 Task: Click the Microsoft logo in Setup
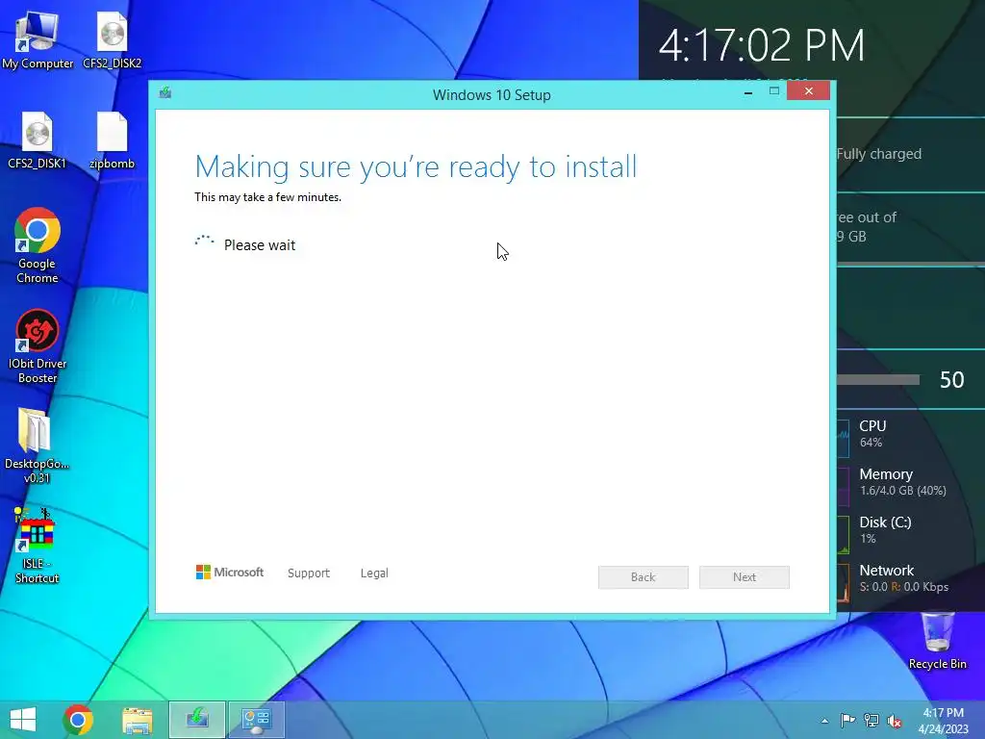(230, 572)
